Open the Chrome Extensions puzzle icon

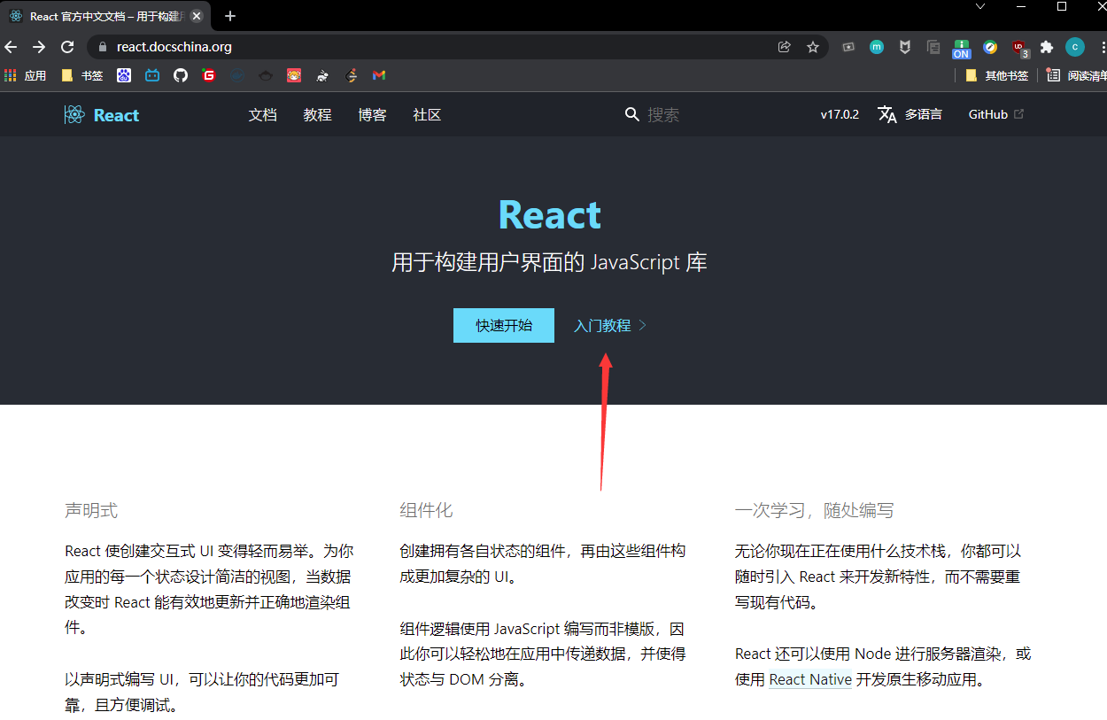[1047, 47]
